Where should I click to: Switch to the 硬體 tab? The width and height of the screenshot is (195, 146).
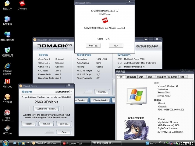pyautogui.click(x=141, y=77)
